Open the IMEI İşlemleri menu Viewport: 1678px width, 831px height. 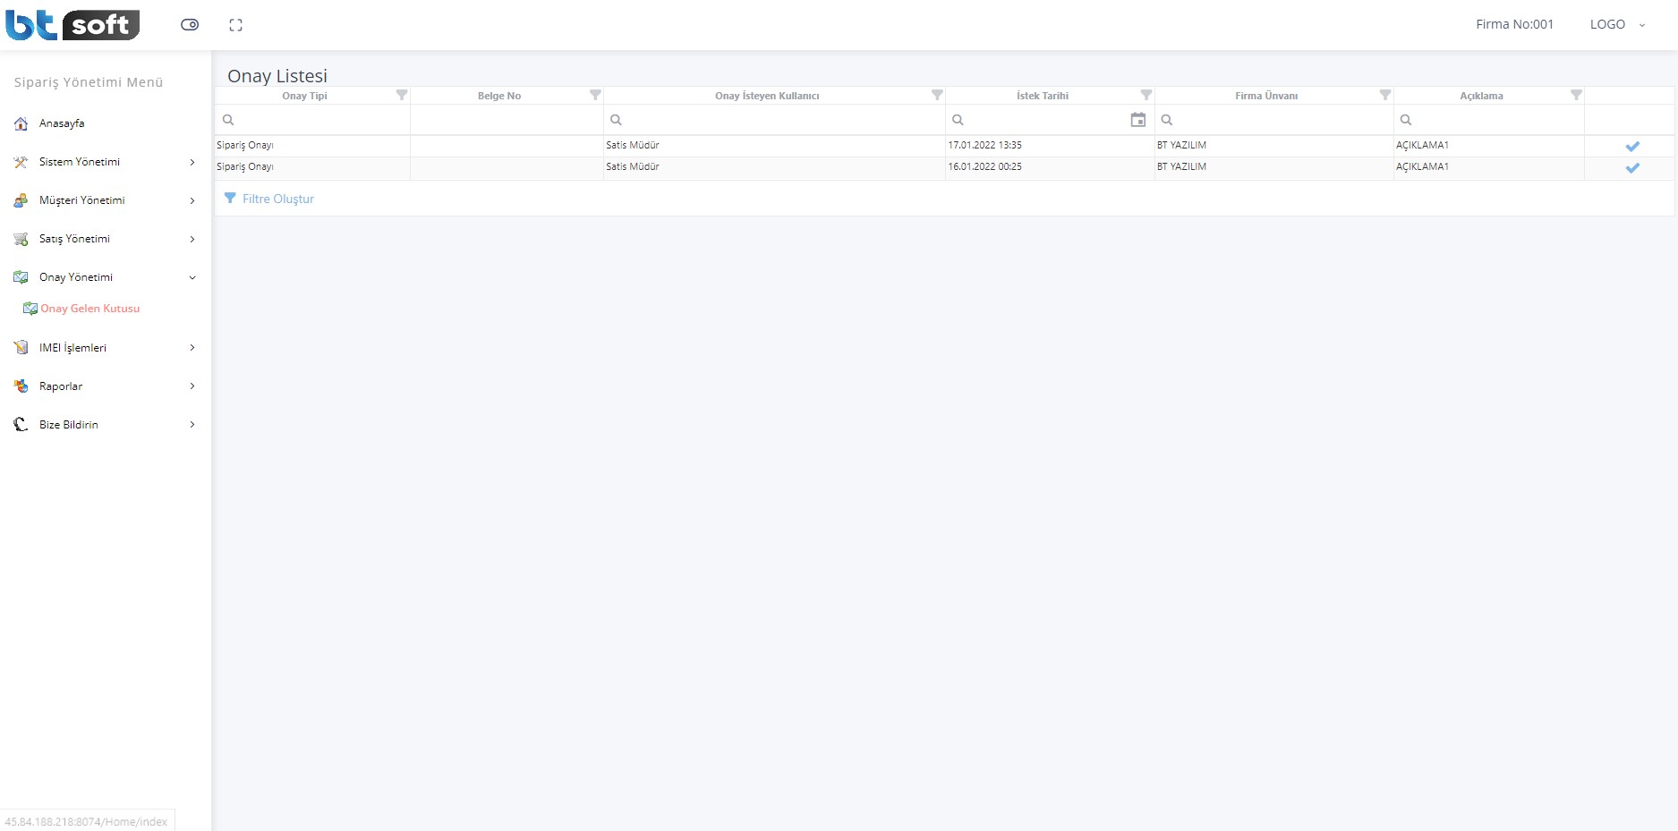tap(73, 348)
